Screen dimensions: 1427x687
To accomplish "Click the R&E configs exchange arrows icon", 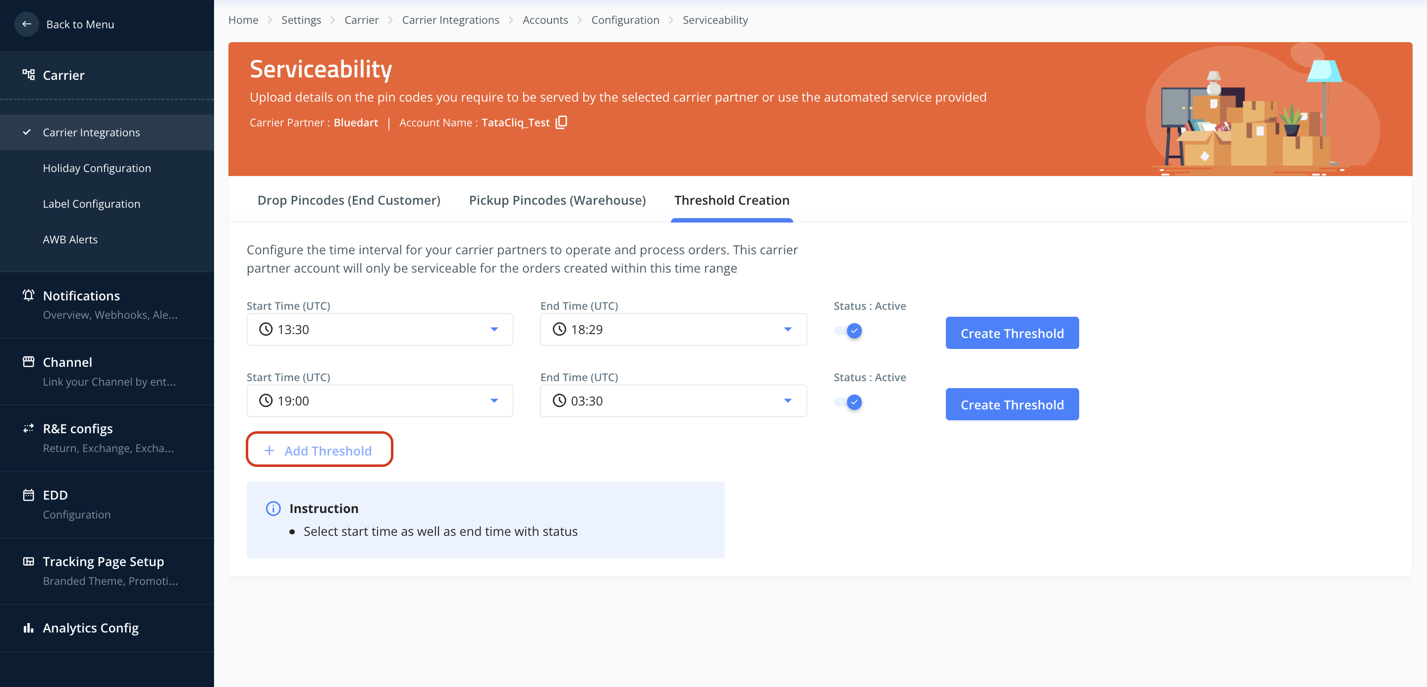I will (28, 428).
